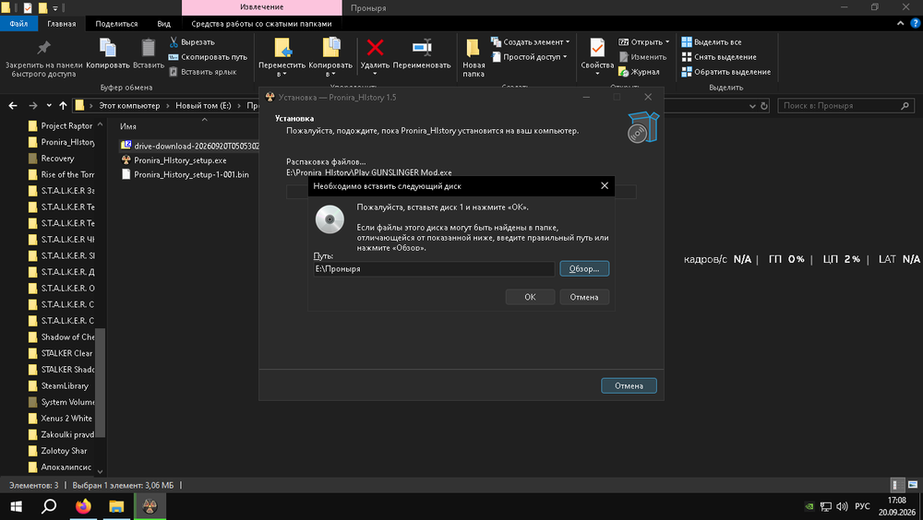Expand the Easy access (Простой доступ) dropdown

click(x=565, y=57)
